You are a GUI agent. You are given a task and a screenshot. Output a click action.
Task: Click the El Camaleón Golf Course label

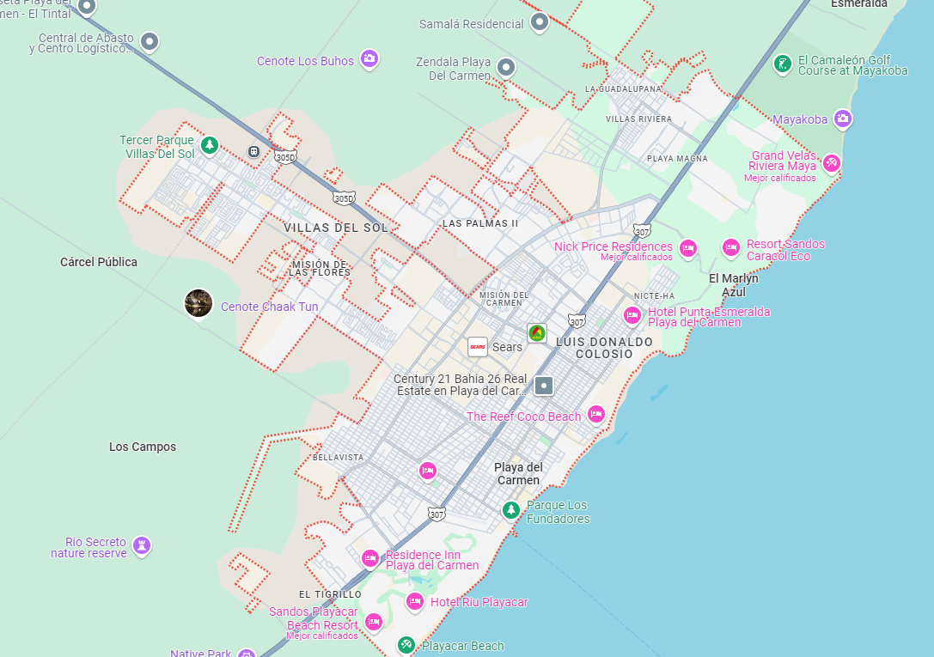(852, 65)
